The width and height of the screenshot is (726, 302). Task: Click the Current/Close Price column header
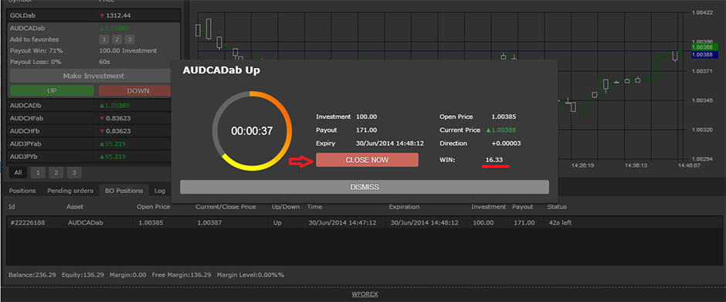[x=226, y=206]
